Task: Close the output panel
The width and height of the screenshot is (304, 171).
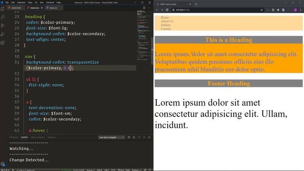Action: (149, 137)
